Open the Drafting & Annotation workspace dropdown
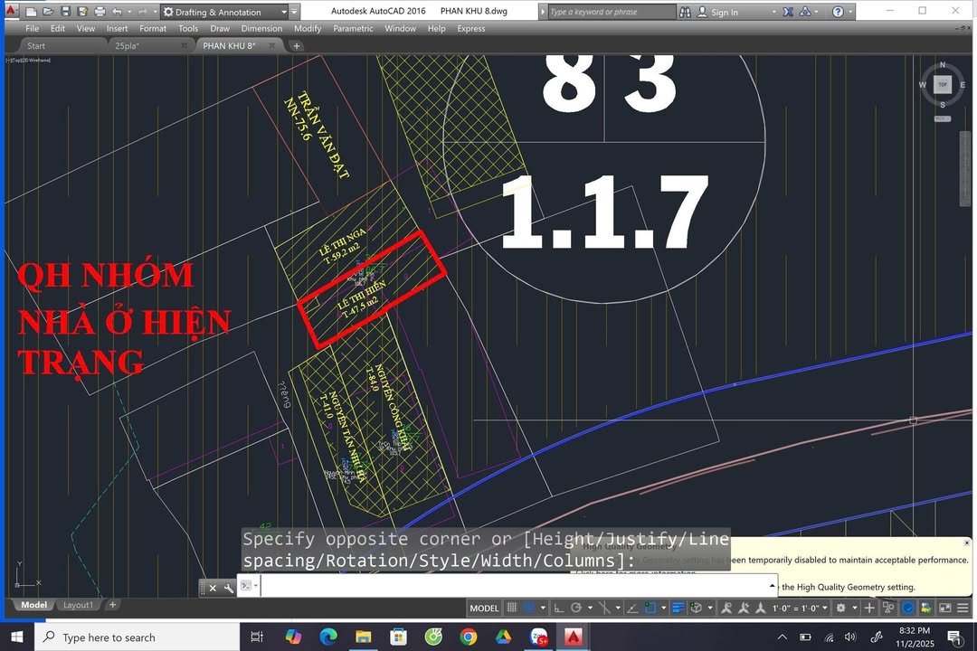The height and width of the screenshot is (651, 977). (x=283, y=12)
